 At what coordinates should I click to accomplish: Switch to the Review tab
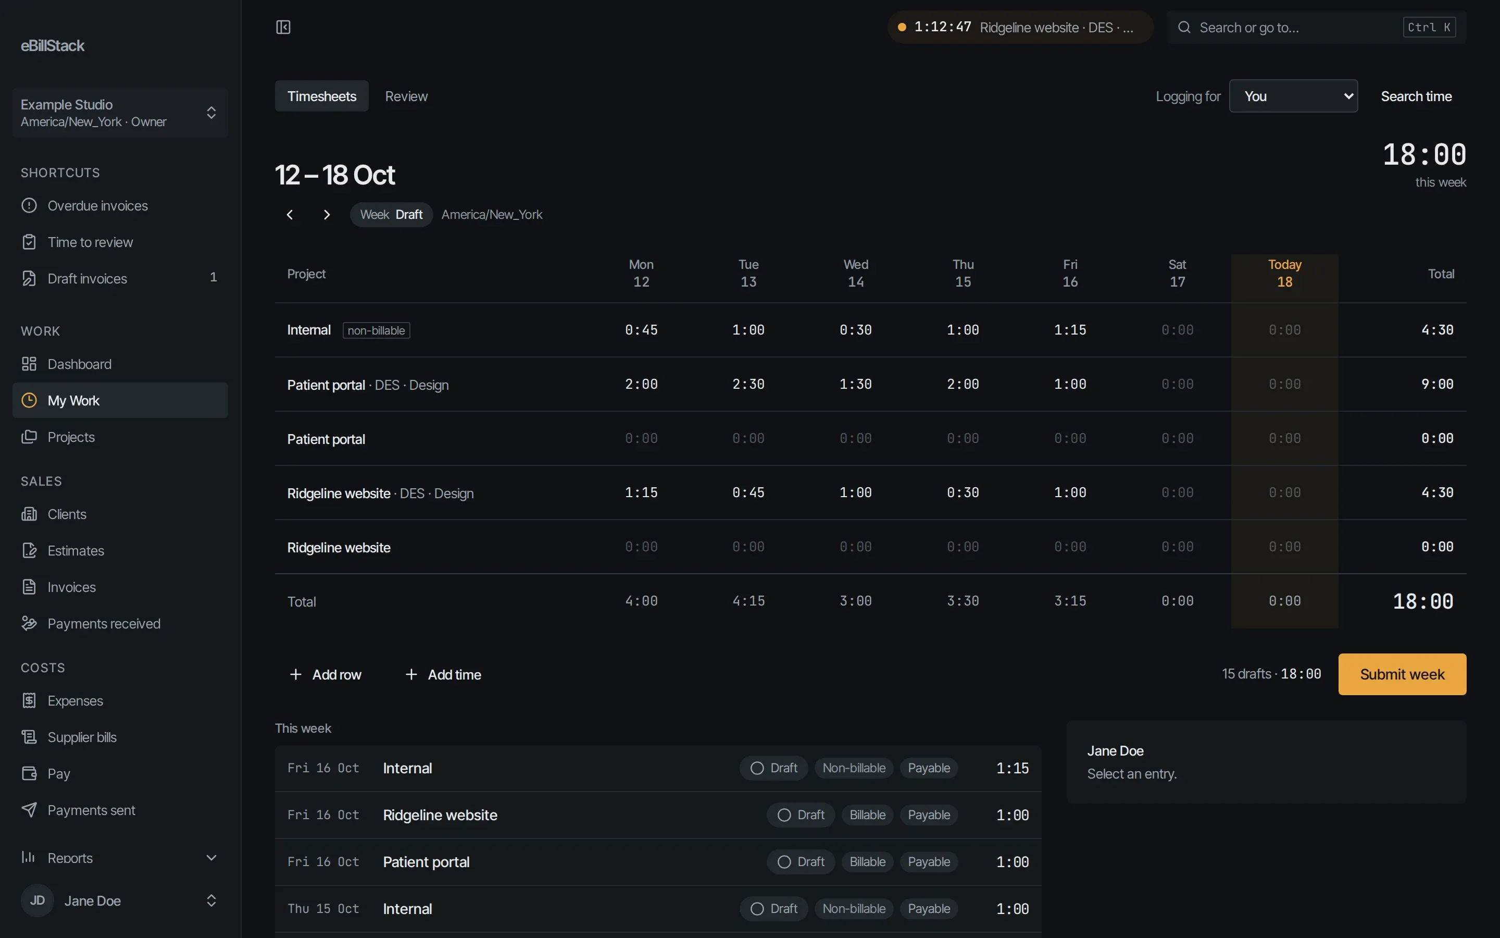point(406,96)
